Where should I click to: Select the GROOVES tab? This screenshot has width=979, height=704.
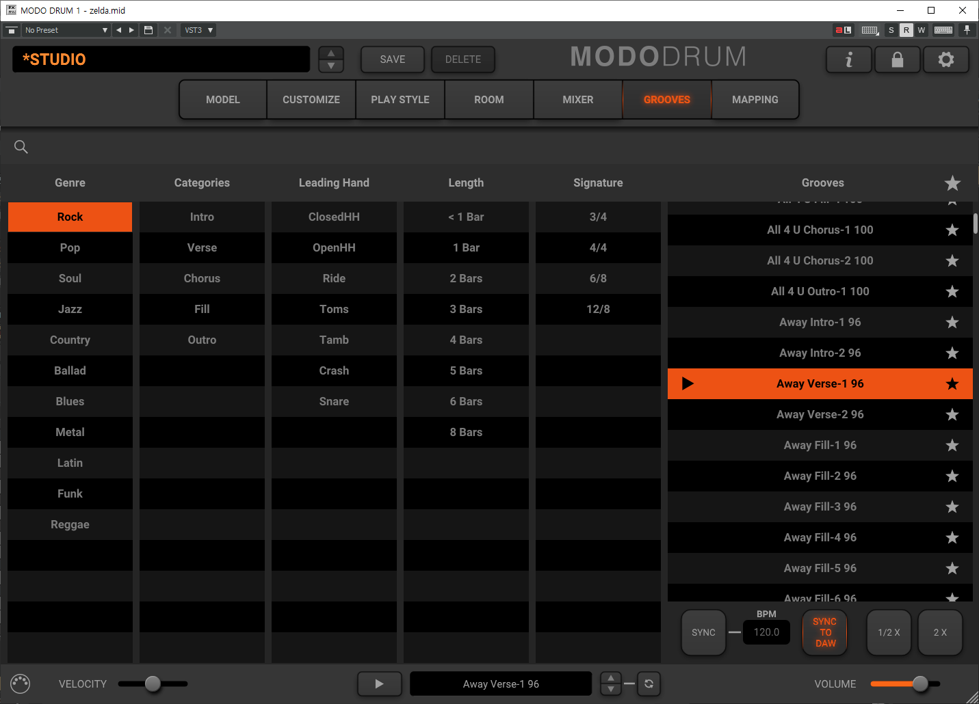coord(667,100)
